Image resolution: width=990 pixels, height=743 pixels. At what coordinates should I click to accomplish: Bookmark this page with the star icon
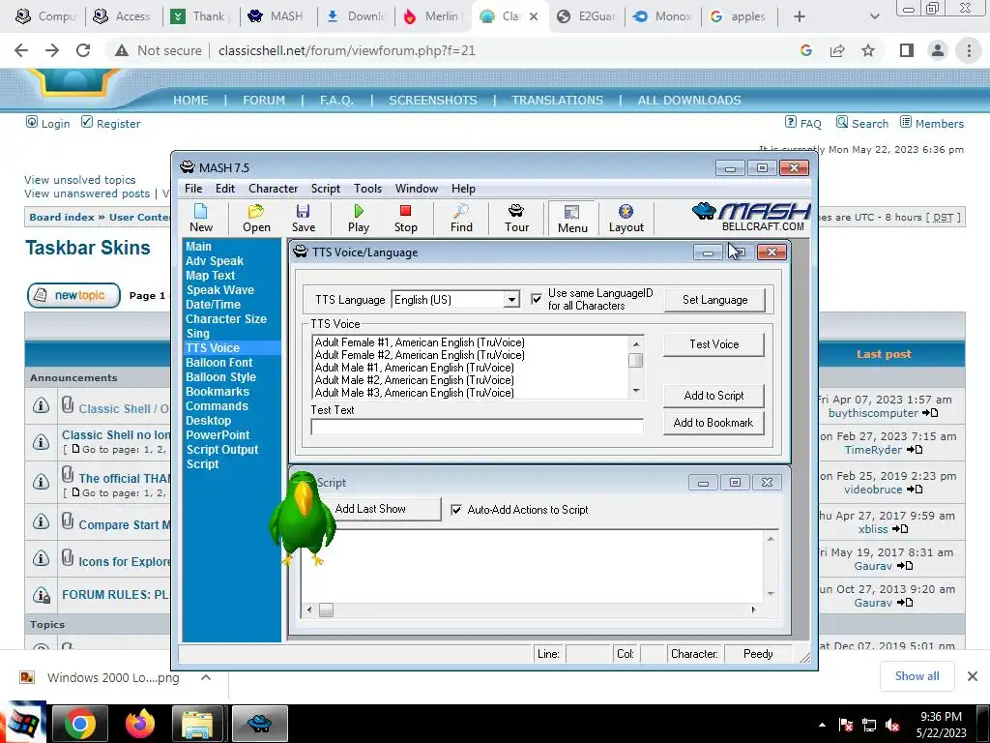(x=868, y=50)
